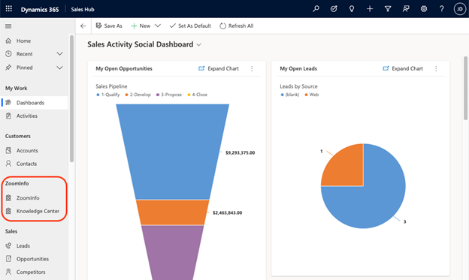Screen dimensions: 469x280
Task: Toggle 1-Qualify legend in Sales Pipeline
Action: click(108, 95)
